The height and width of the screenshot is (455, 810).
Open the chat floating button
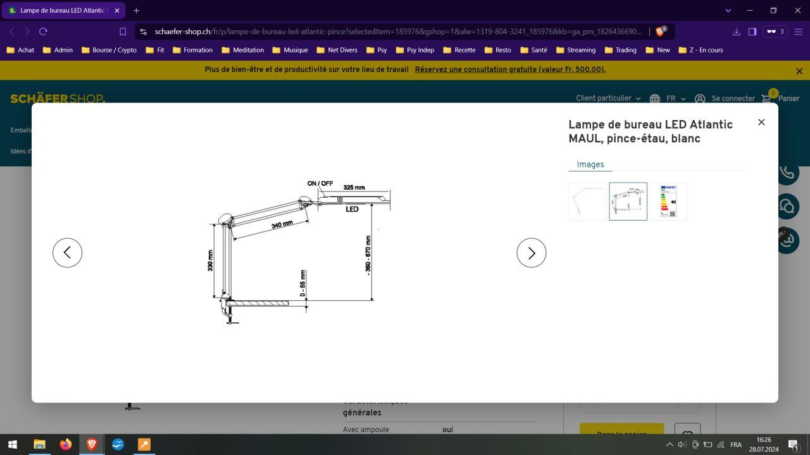[x=787, y=207]
